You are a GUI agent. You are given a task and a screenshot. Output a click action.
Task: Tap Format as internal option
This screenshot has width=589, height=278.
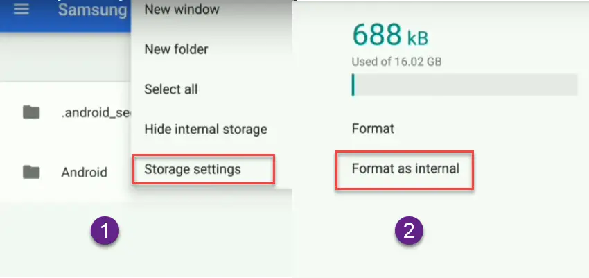pos(405,170)
